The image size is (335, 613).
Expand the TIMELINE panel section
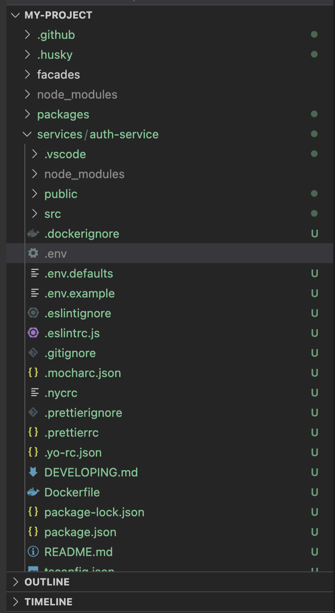click(16, 602)
